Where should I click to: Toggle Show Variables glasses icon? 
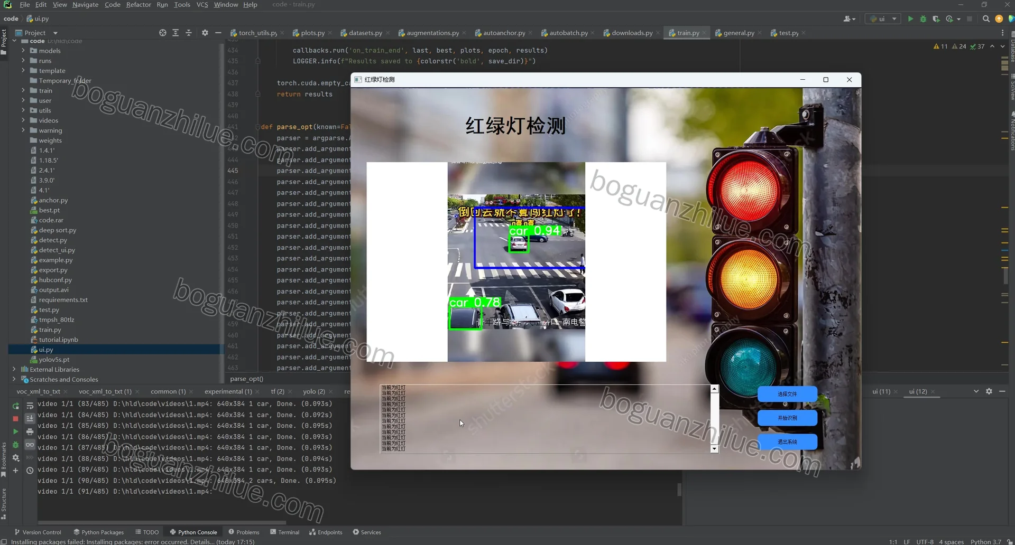coord(30,445)
